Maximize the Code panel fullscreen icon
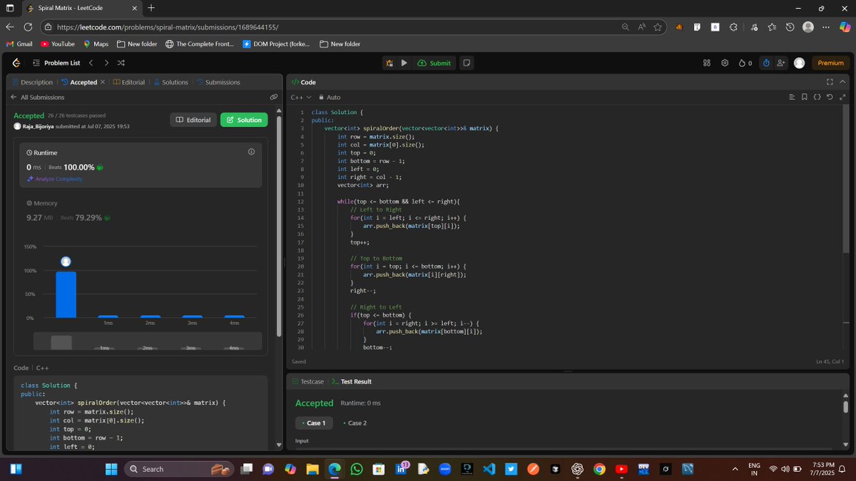The image size is (856, 481). coord(830,82)
